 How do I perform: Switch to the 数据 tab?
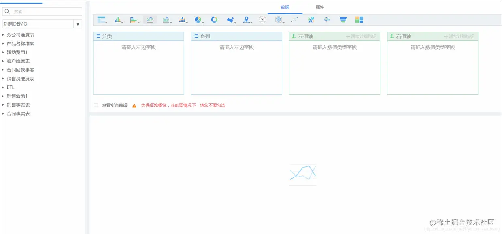(x=285, y=7)
